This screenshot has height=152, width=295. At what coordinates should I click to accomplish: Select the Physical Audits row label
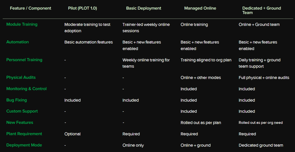pyautogui.click(x=21, y=77)
